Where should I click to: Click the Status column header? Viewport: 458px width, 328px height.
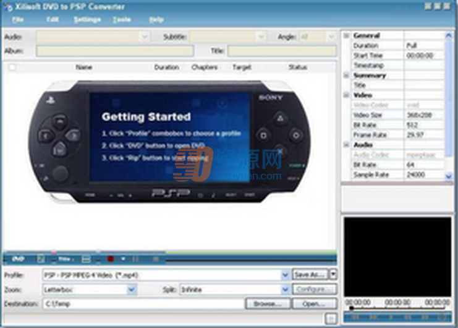298,67
